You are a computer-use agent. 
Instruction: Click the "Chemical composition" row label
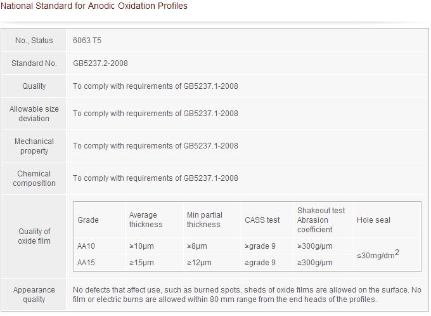click(x=34, y=178)
